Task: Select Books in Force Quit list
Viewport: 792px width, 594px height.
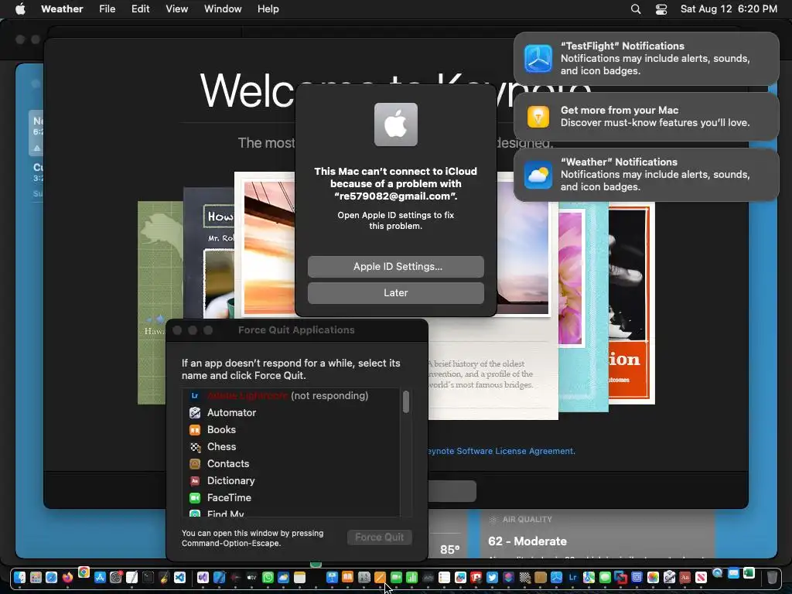Action: [292, 430]
